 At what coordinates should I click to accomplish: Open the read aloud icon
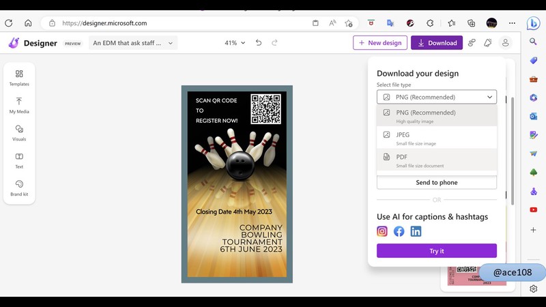(x=332, y=23)
